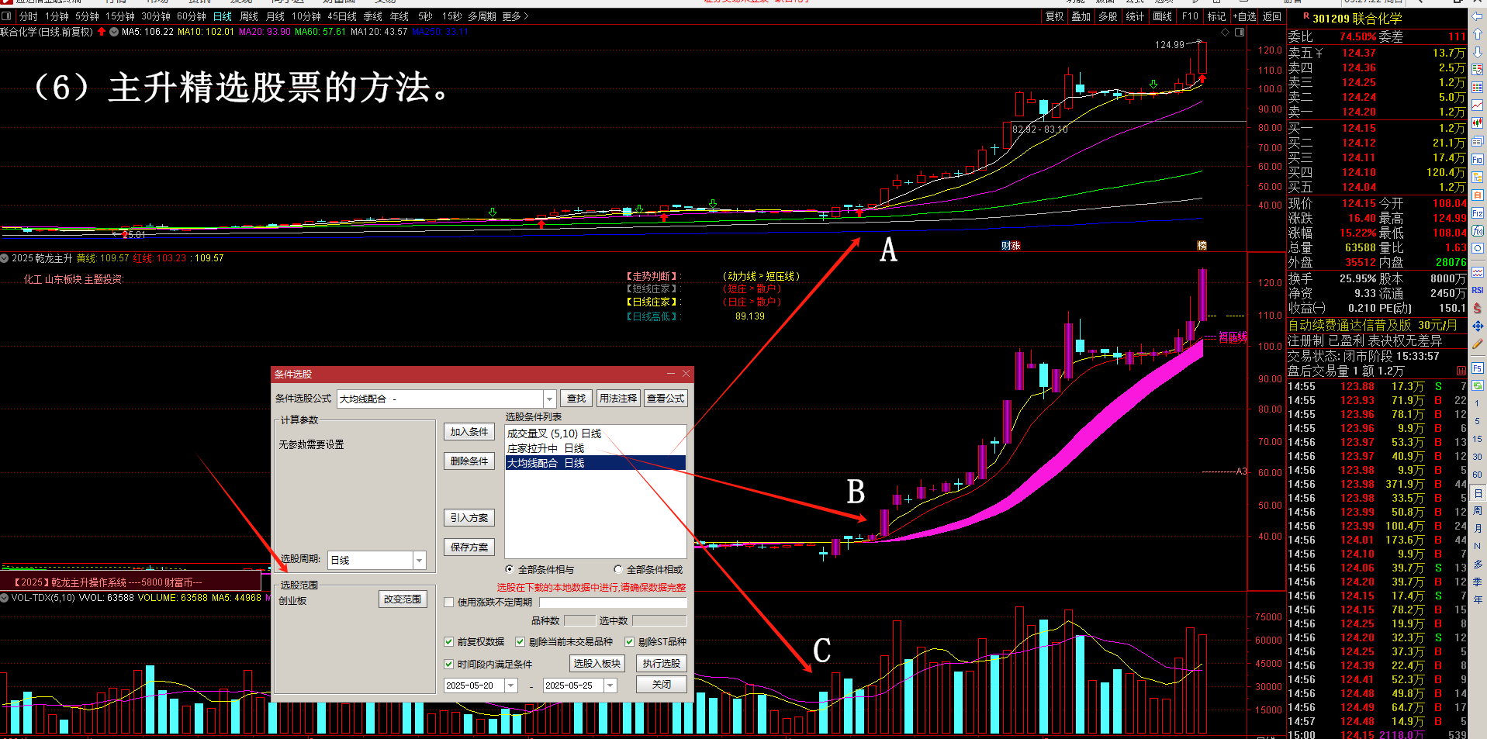Screen dimensions: 1487x739
Task: Click the up arrow icon in right sidebar
Action: 1477,34
